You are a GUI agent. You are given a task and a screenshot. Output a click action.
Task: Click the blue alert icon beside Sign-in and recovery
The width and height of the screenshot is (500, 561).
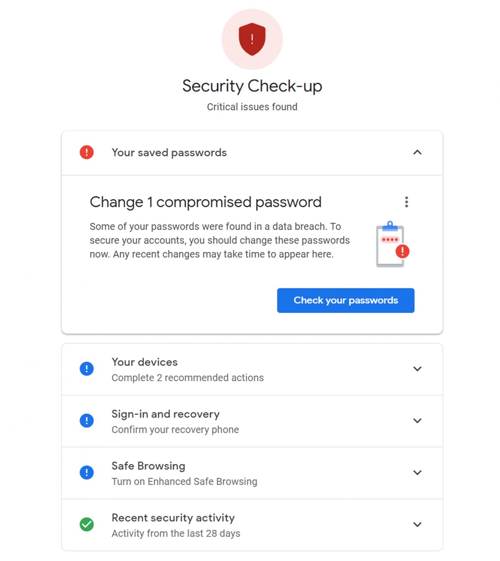click(x=86, y=421)
